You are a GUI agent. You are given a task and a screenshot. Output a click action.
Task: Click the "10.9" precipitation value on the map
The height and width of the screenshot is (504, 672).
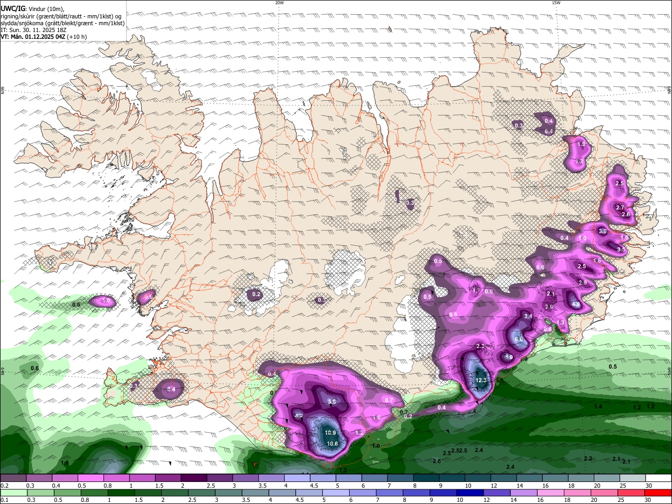[x=330, y=433]
